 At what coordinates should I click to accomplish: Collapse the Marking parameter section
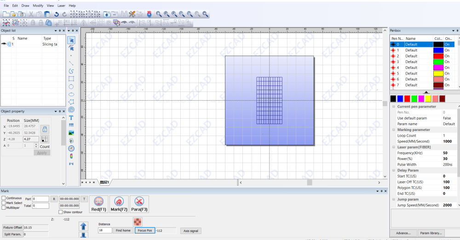pyautogui.click(x=393, y=130)
